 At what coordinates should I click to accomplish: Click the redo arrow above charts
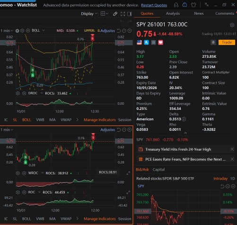click(x=130, y=21)
